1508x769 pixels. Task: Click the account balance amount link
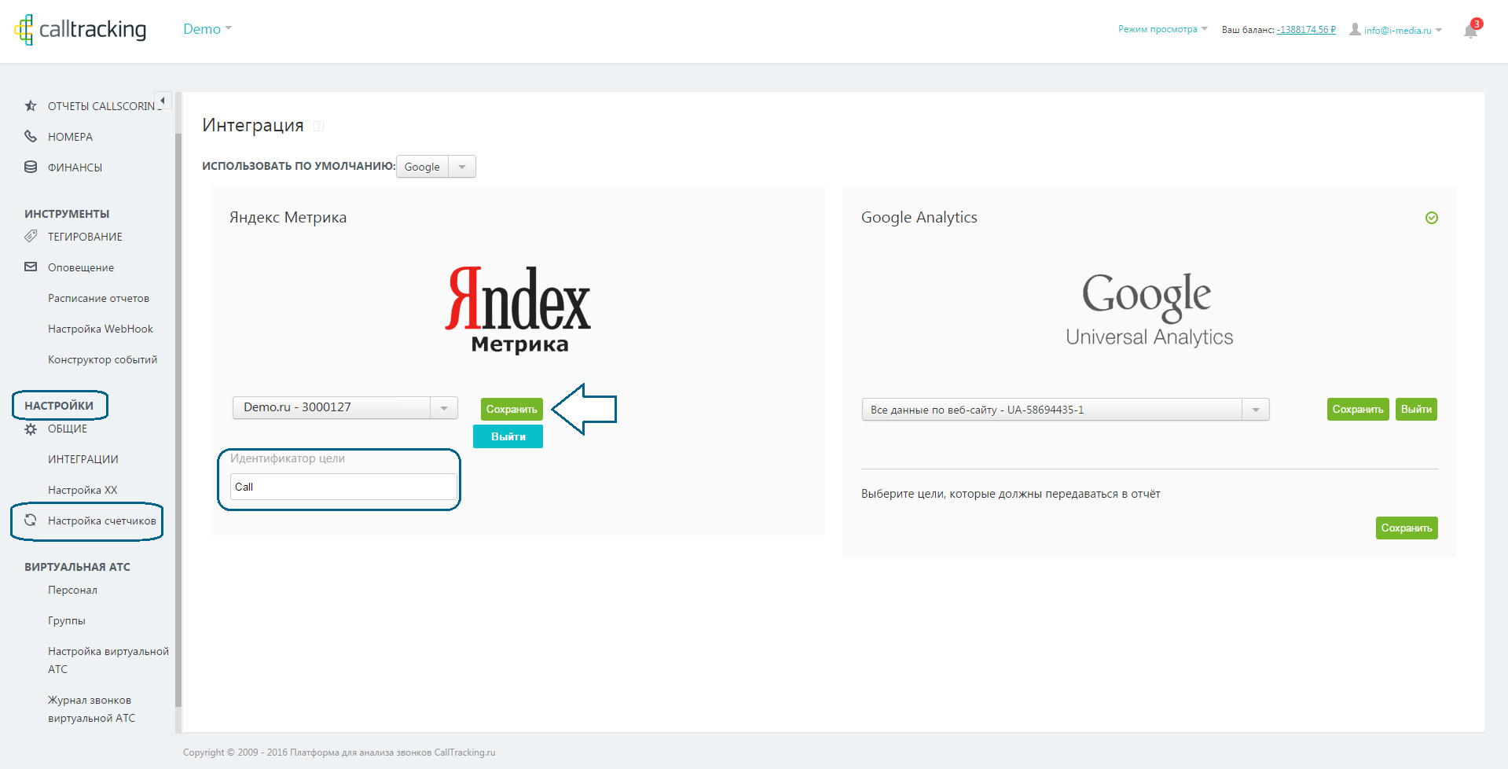1306,30
